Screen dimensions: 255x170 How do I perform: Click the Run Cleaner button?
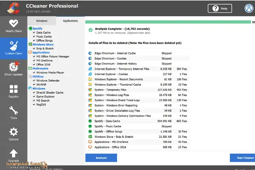(243, 158)
